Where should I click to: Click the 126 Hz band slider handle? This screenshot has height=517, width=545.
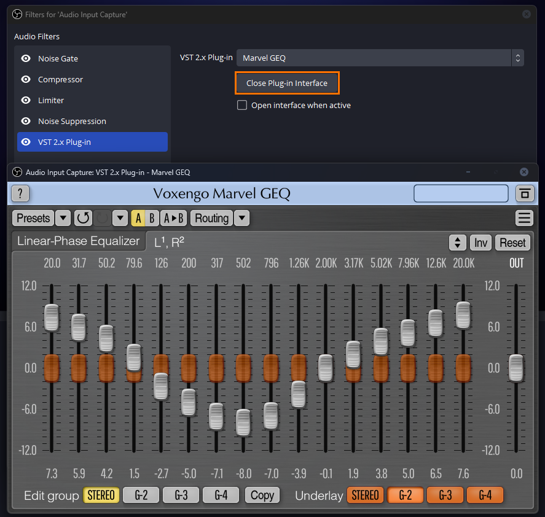coord(161,386)
